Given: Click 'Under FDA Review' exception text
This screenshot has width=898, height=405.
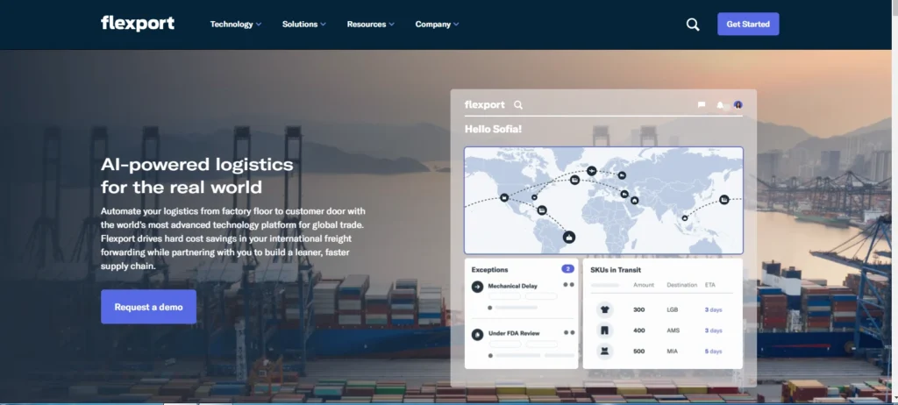Looking at the screenshot, I should [514, 333].
